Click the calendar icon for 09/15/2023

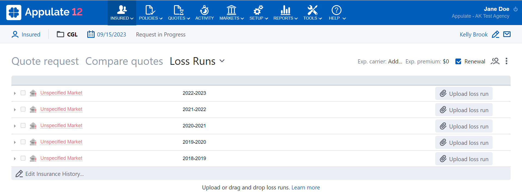(x=91, y=34)
